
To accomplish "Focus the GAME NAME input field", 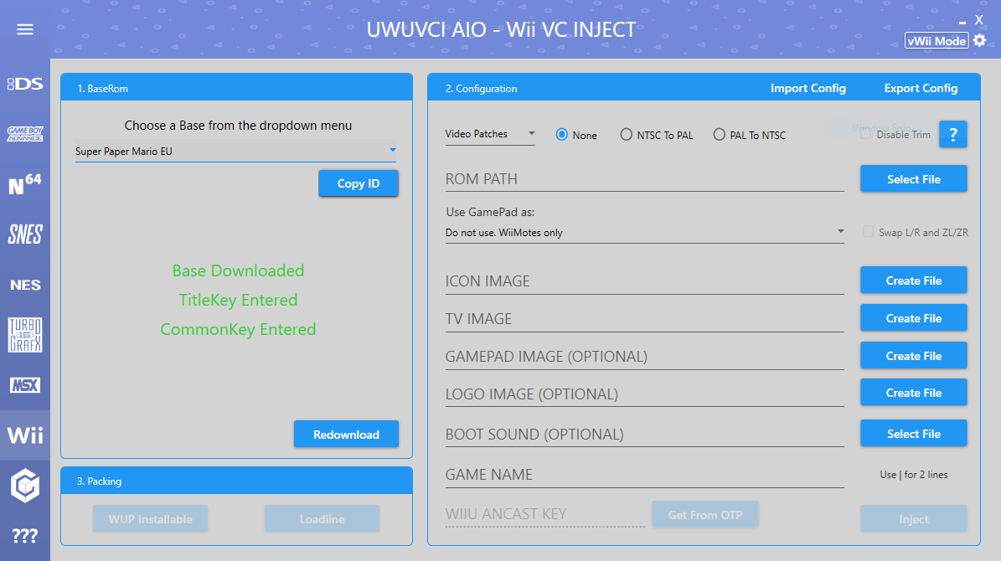I will [644, 475].
